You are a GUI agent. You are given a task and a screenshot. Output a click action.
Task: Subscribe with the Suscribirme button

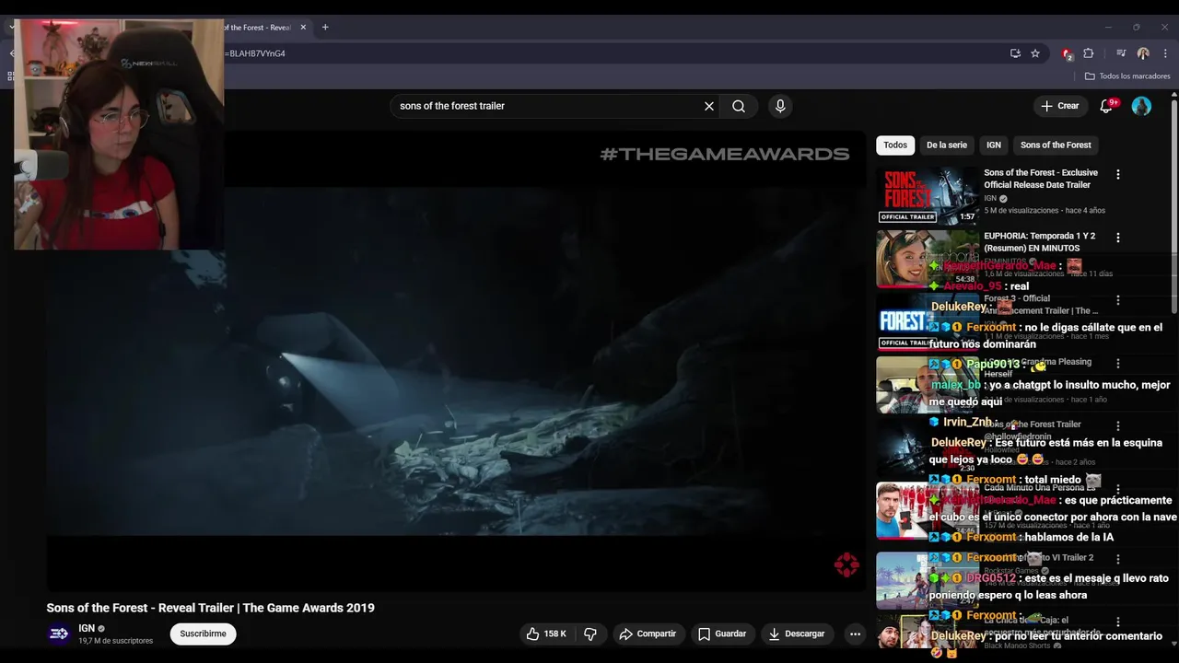[x=203, y=634]
